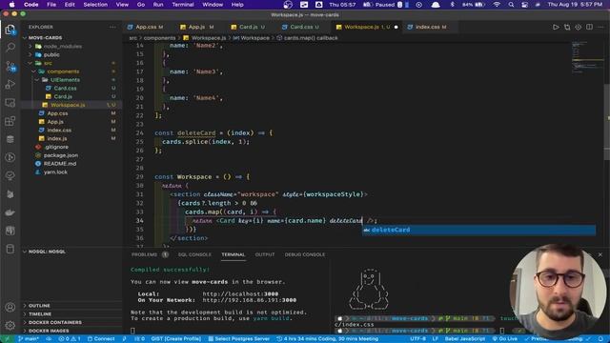Open Explorer panel More Actions ellipsis
Viewport: 610px width, 343px height.
pyautogui.click(x=112, y=27)
